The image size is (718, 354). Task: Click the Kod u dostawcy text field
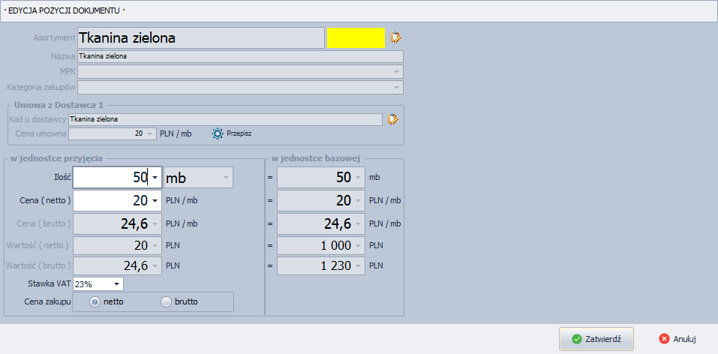225,118
